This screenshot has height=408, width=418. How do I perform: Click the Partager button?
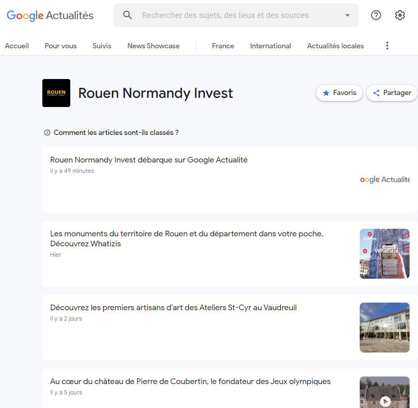(x=392, y=93)
